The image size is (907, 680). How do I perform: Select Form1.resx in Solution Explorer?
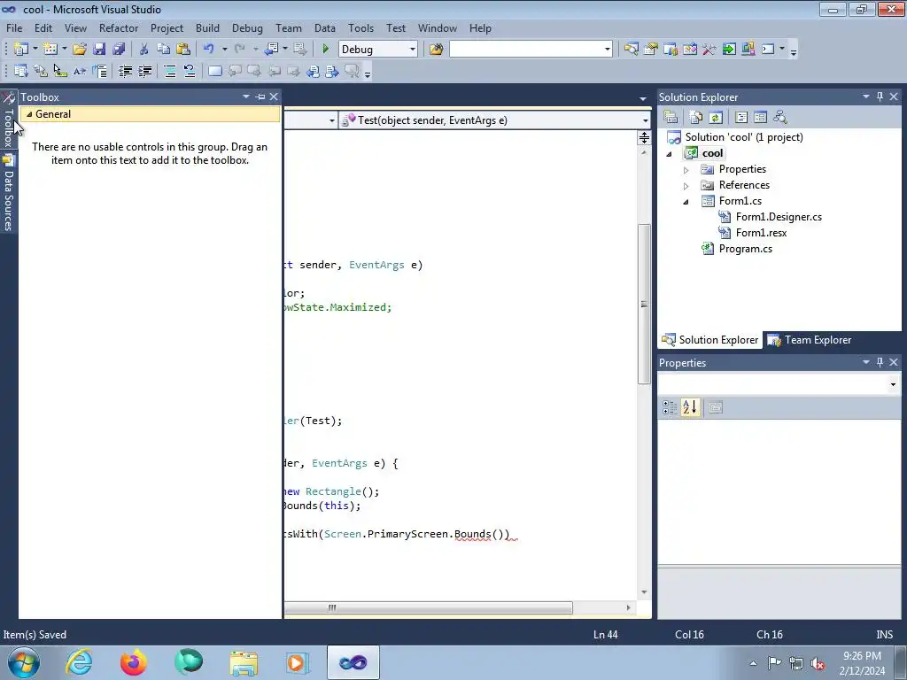(x=761, y=233)
